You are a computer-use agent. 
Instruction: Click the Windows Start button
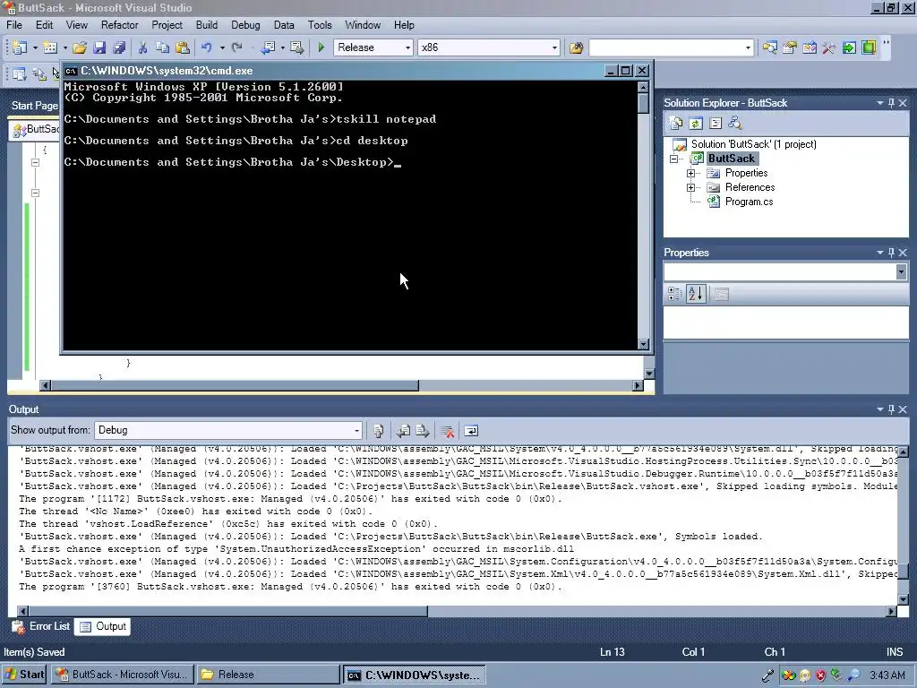tap(23, 675)
